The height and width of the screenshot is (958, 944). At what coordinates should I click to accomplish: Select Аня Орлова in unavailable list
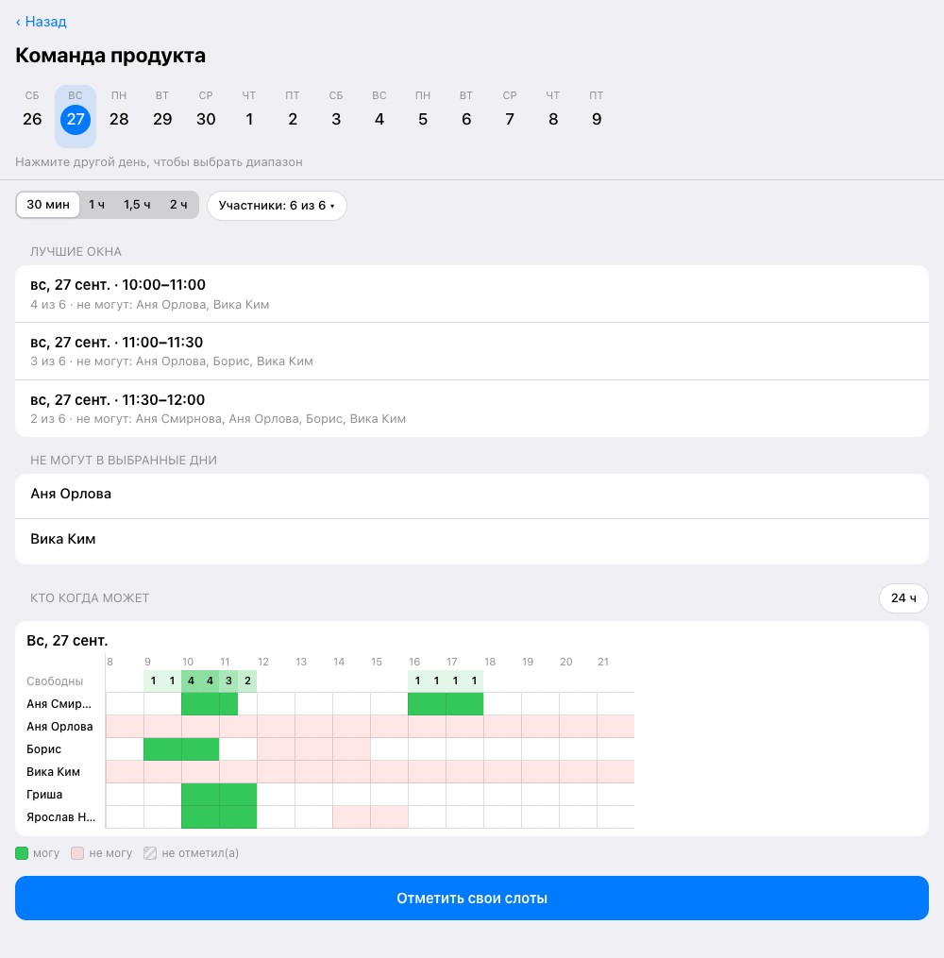pos(472,496)
